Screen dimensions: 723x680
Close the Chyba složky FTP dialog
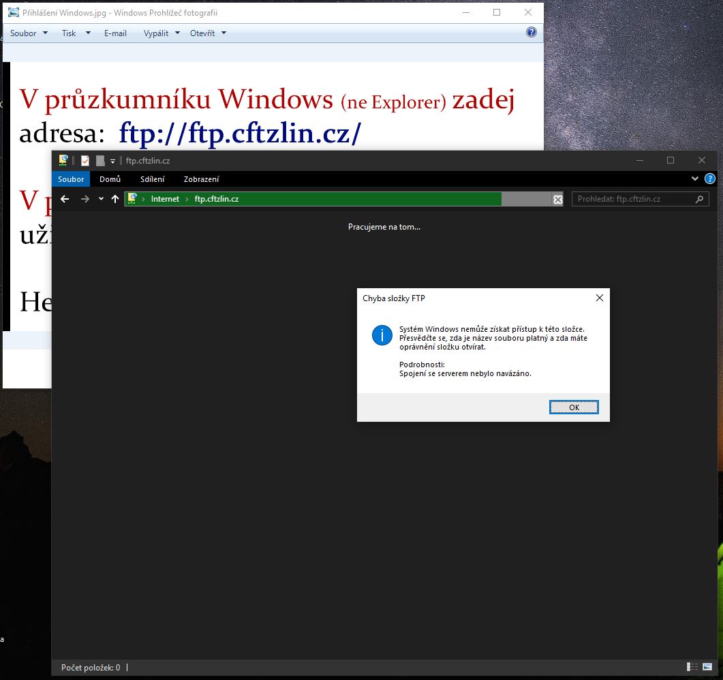[600, 298]
